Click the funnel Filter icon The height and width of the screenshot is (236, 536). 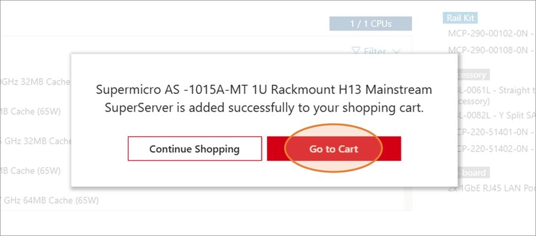tap(356, 51)
